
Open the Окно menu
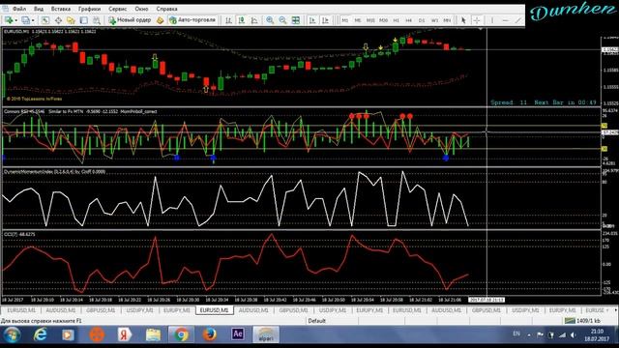pos(141,9)
